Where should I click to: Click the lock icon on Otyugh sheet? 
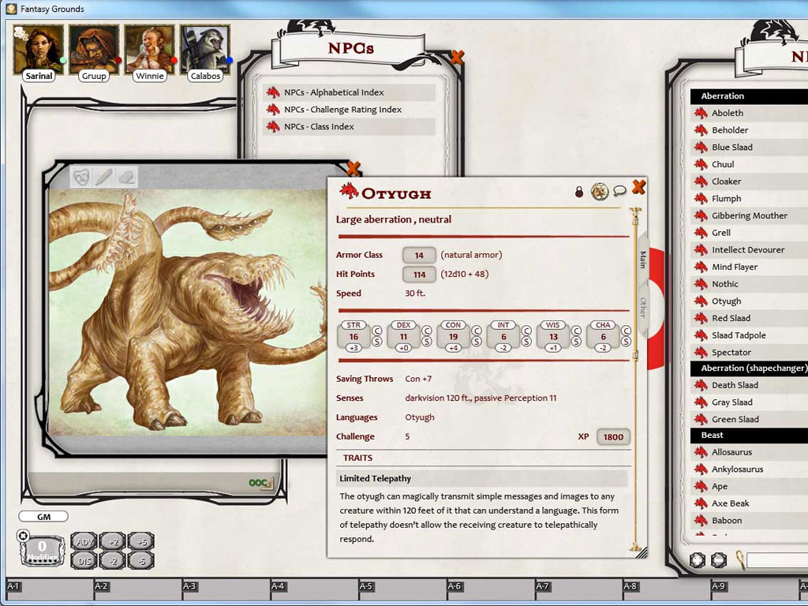click(578, 192)
